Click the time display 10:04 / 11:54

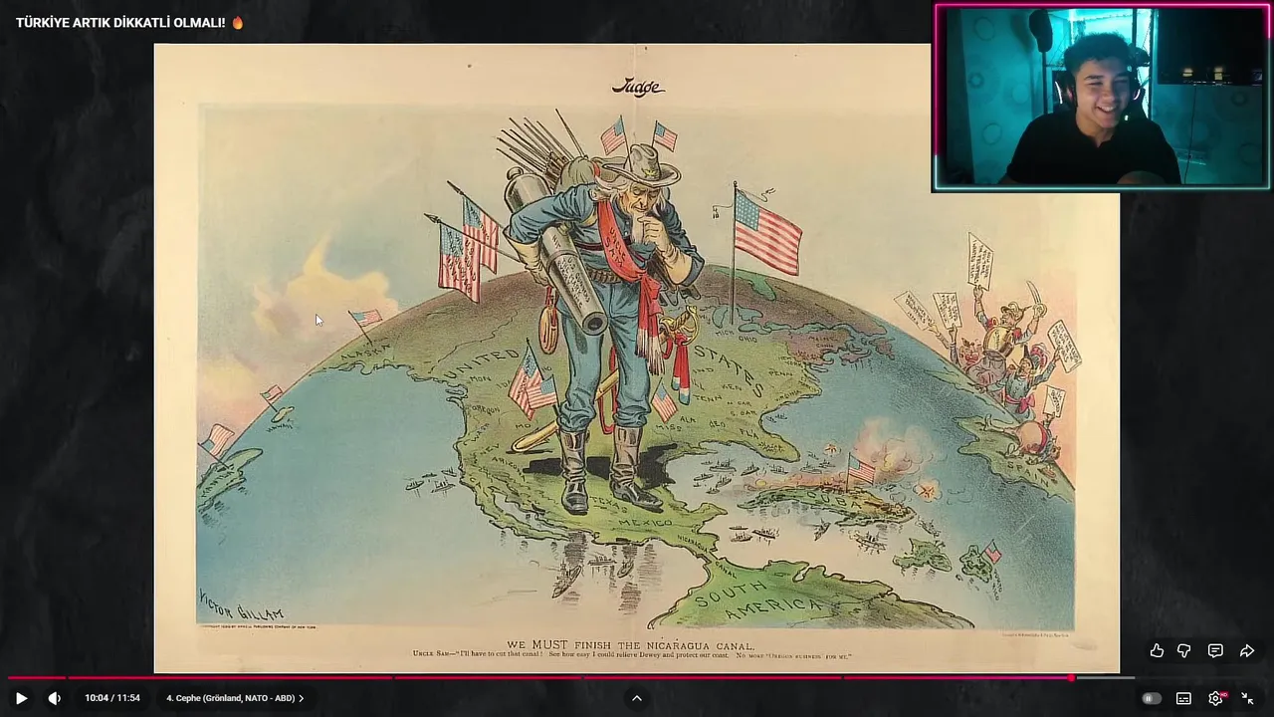pyautogui.click(x=112, y=698)
